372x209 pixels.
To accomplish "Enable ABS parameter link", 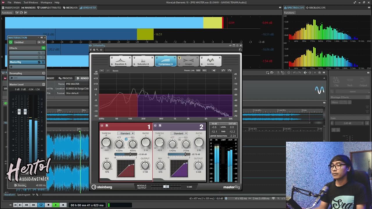I will tap(198, 70).
